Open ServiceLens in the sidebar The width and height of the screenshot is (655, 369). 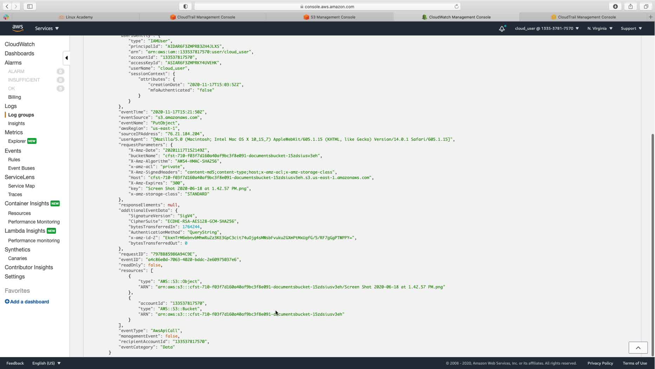19,177
